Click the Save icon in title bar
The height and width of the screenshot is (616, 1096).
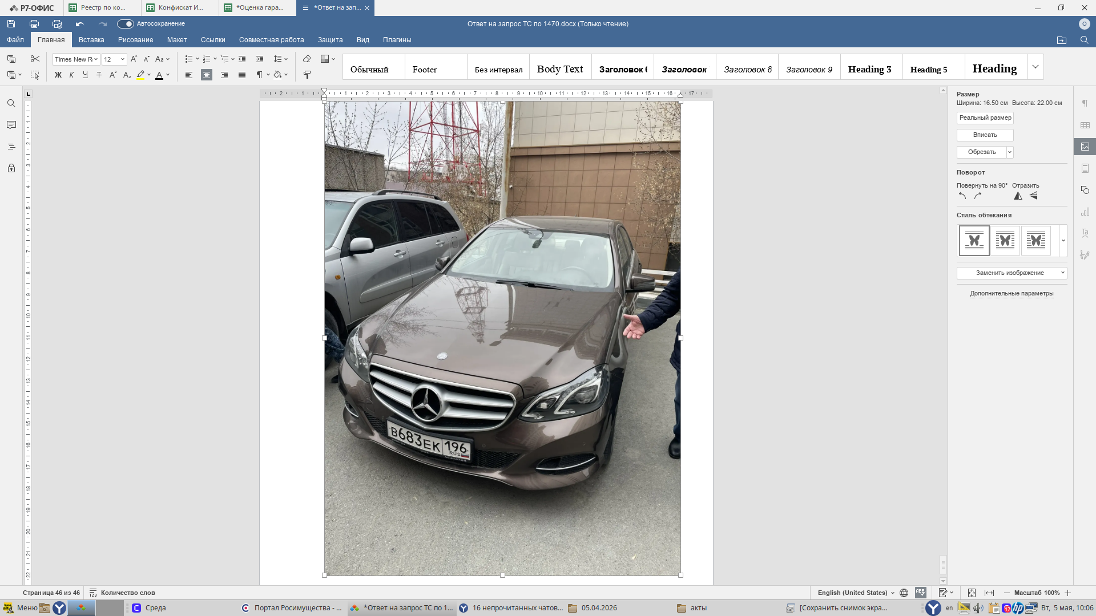11,24
